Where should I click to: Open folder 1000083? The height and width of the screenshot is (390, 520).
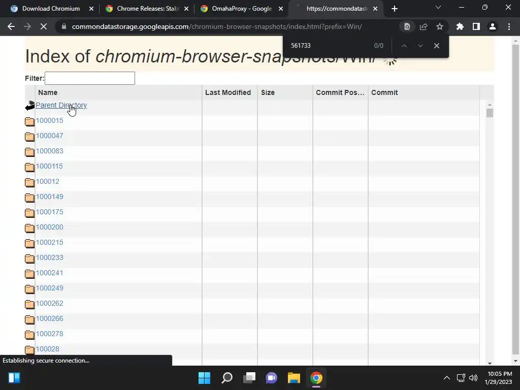coord(49,151)
